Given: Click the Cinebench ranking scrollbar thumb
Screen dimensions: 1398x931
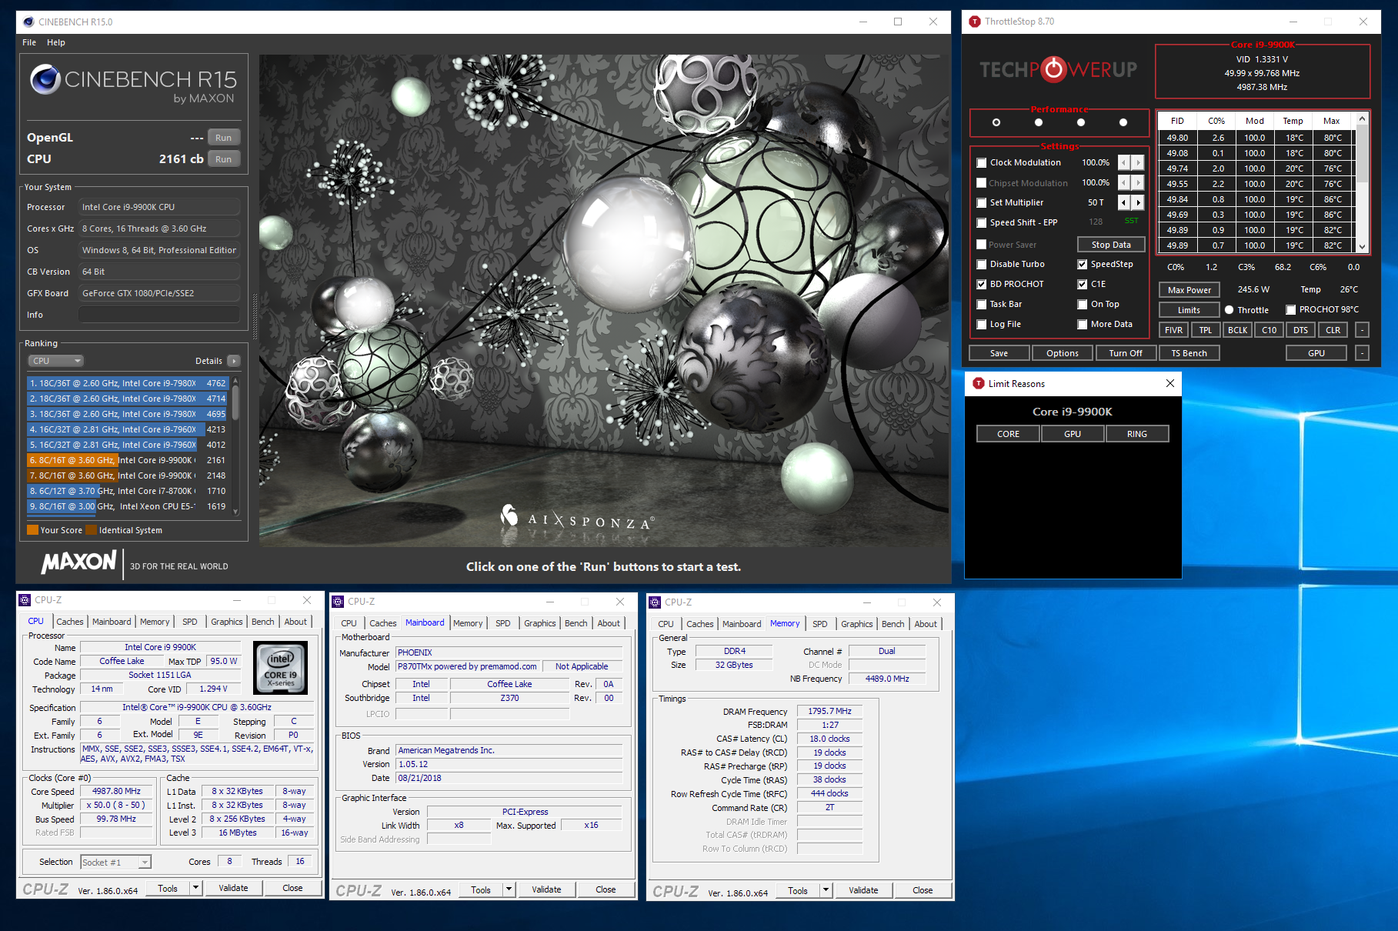Looking at the screenshot, I should tap(235, 402).
